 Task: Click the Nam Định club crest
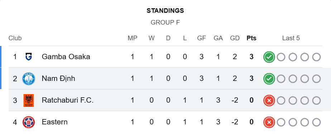29,79
